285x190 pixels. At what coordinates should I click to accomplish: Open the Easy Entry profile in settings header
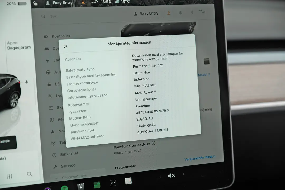146,13
